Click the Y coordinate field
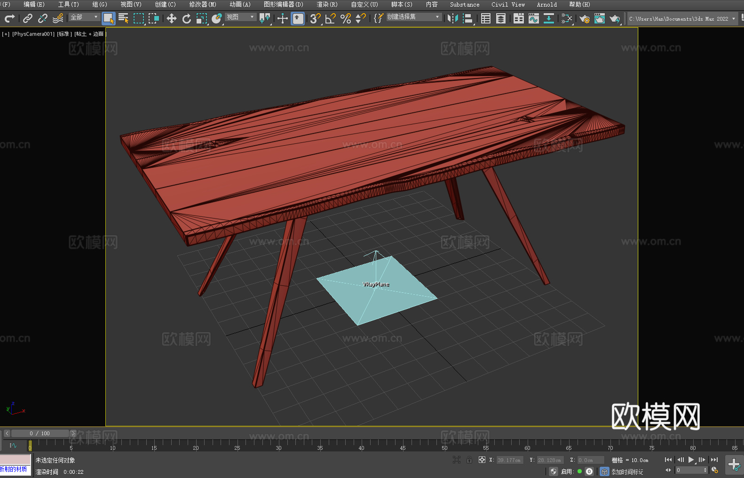 click(550, 460)
